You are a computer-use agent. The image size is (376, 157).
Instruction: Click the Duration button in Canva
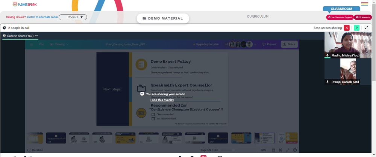click(x=35, y=150)
